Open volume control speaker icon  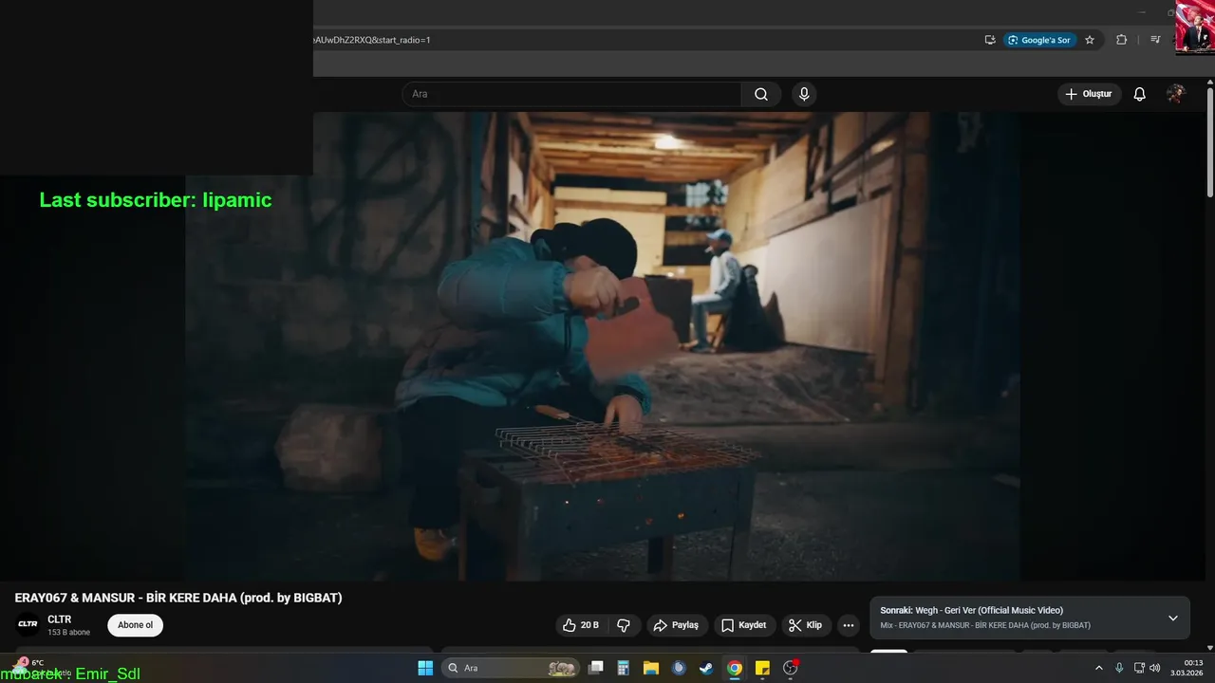click(1155, 668)
